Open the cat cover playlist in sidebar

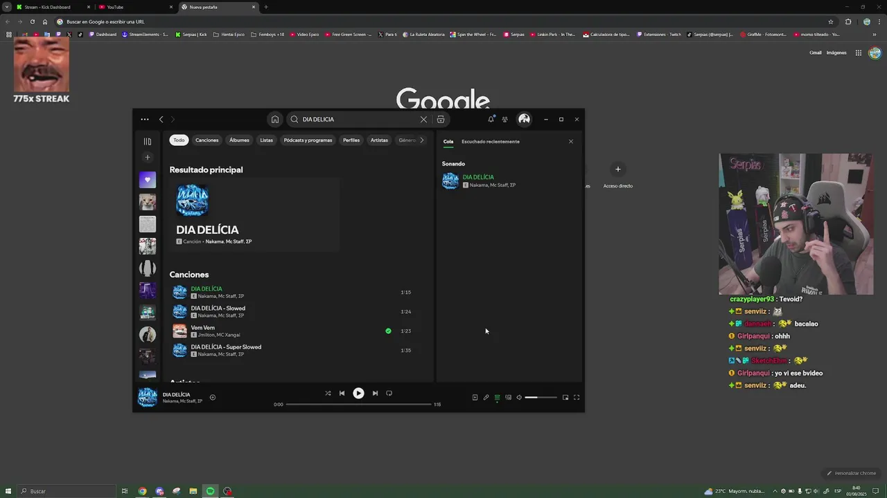[148, 202]
